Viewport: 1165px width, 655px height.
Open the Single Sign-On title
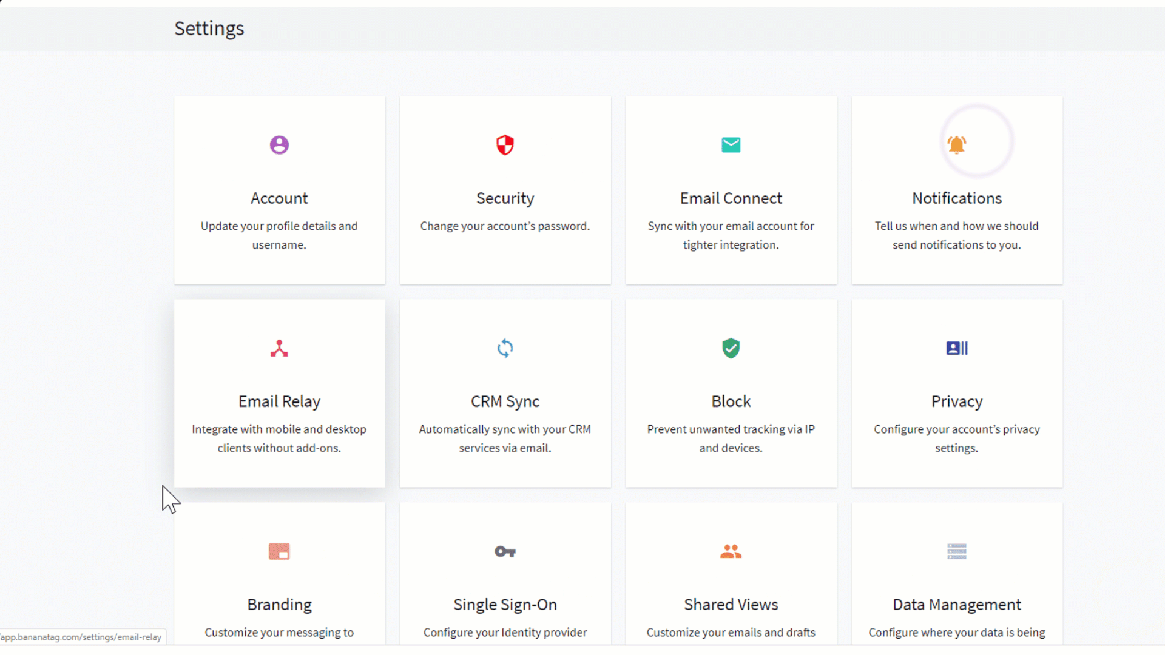coord(505,605)
